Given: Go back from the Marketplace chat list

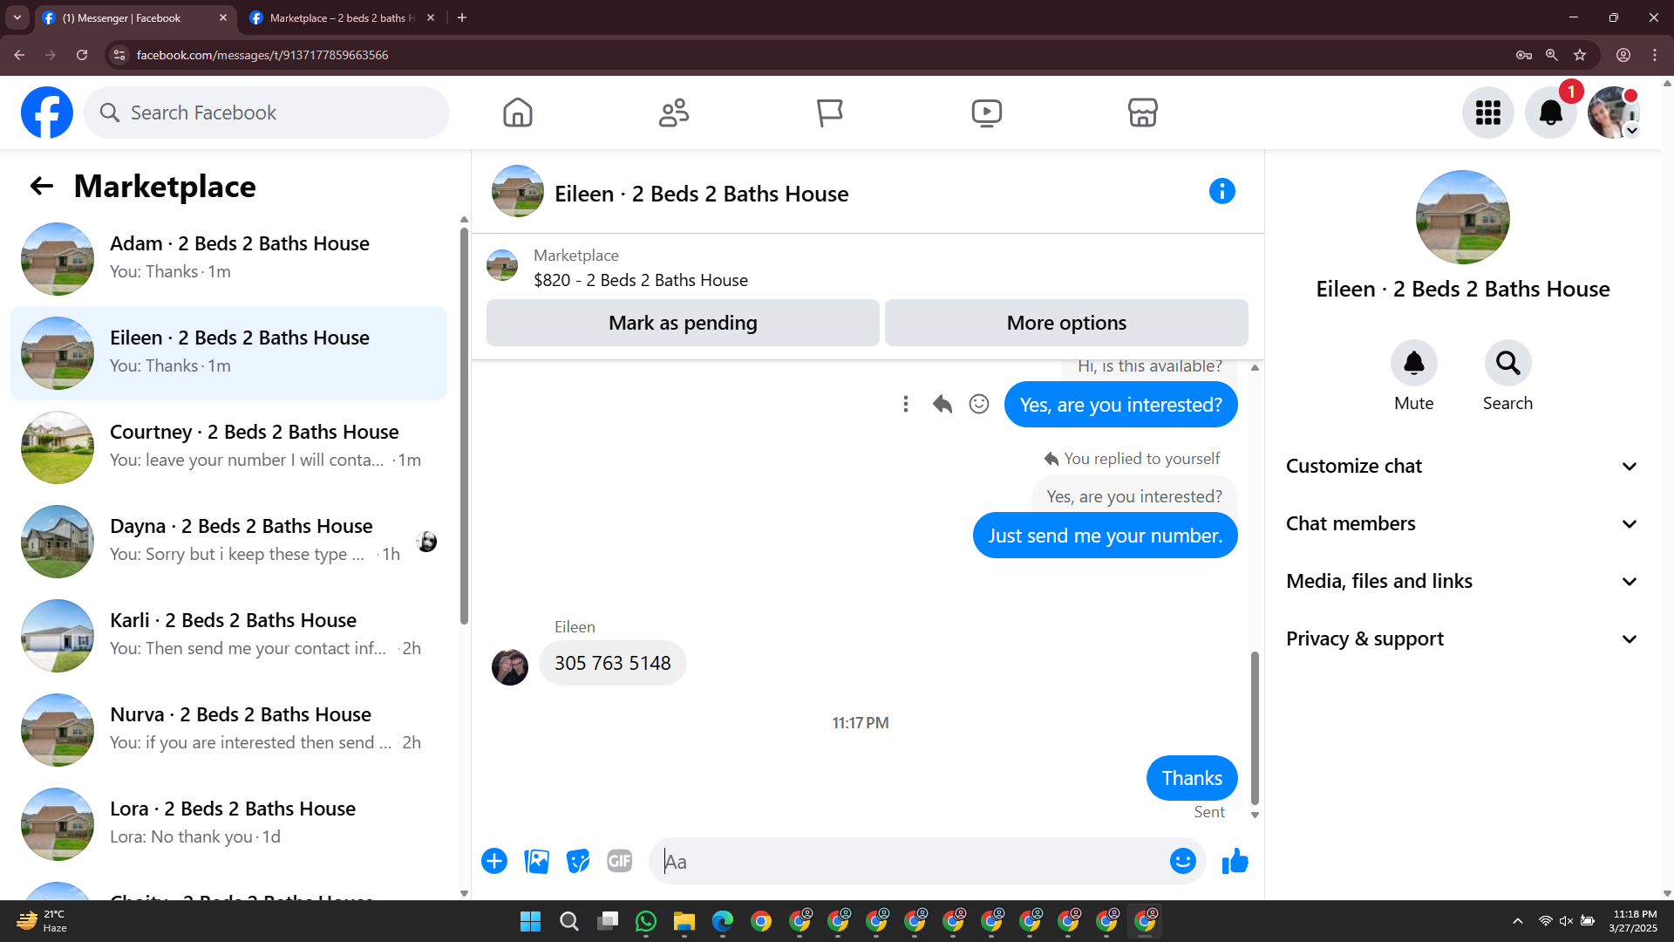Looking at the screenshot, I should coord(41,186).
